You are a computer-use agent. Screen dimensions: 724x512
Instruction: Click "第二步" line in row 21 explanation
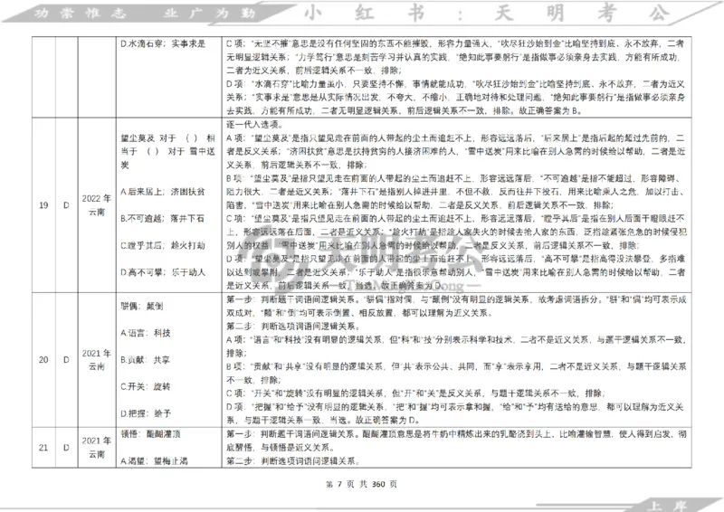tap(293, 460)
